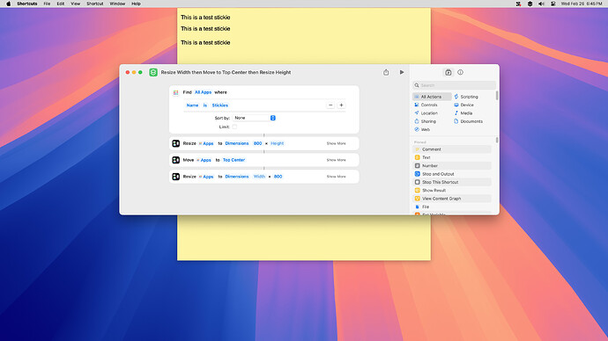Click the volume icon in menu bar
Image resolution: width=608 pixels, height=341 pixels.
point(541,4)
